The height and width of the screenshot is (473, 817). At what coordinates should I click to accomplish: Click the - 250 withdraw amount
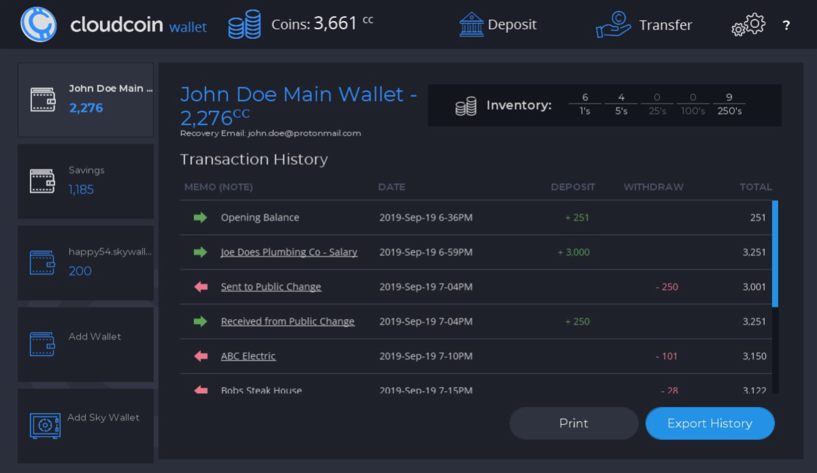pos(667,287)
